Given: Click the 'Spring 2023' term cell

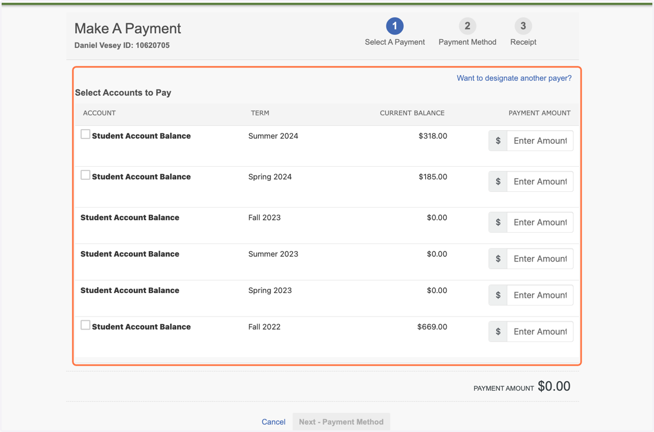Looking at the screenshot, I should coord(270,290).
